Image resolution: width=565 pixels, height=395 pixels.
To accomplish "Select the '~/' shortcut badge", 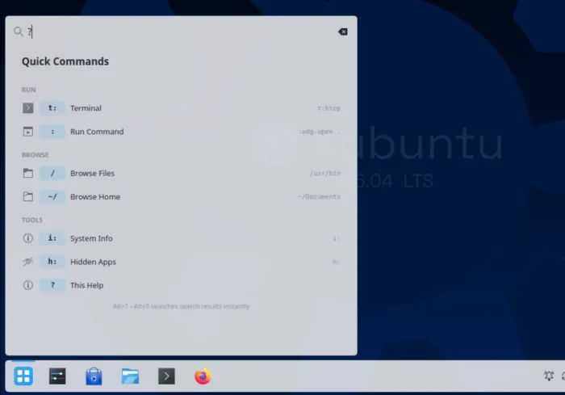I will [x=52, y=196].
